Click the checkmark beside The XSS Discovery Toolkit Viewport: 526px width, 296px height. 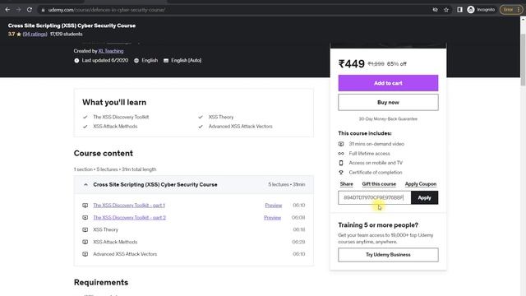(85, 117)
